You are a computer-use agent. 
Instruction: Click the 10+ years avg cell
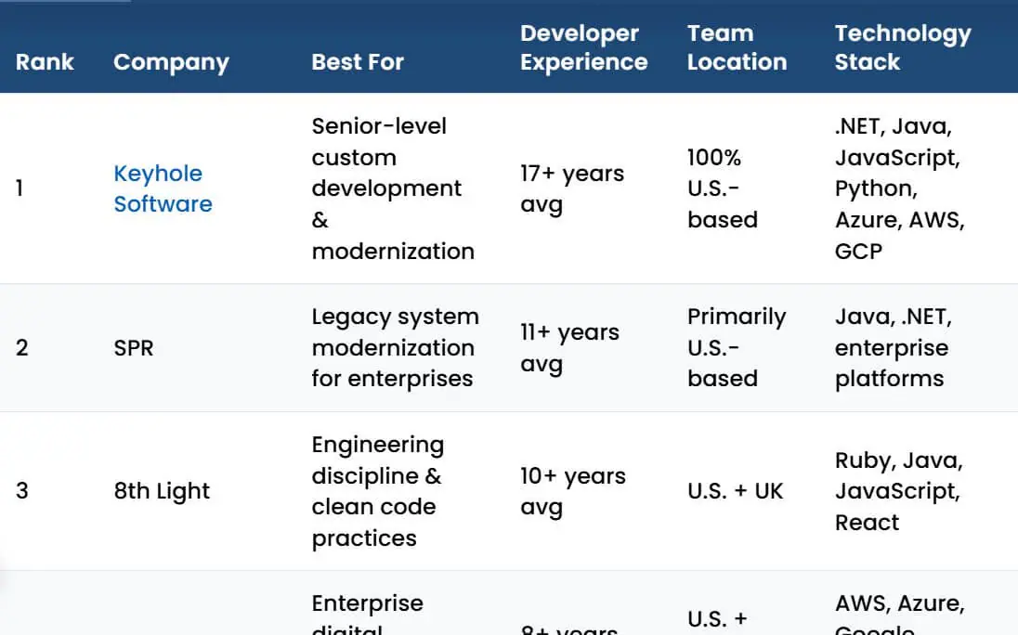tap(572, 491)
